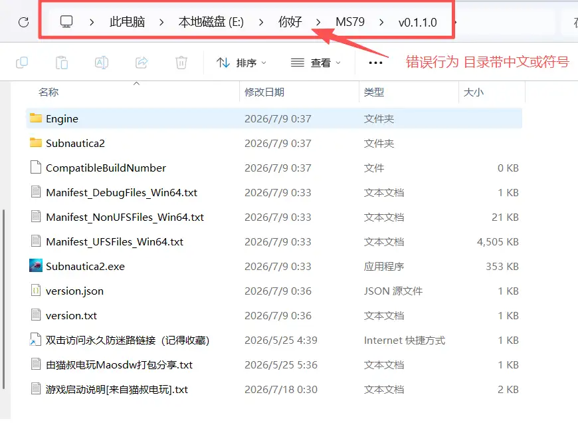Click the Manifest_DebugFiles_Win64.txt file icon

[36, 192]
